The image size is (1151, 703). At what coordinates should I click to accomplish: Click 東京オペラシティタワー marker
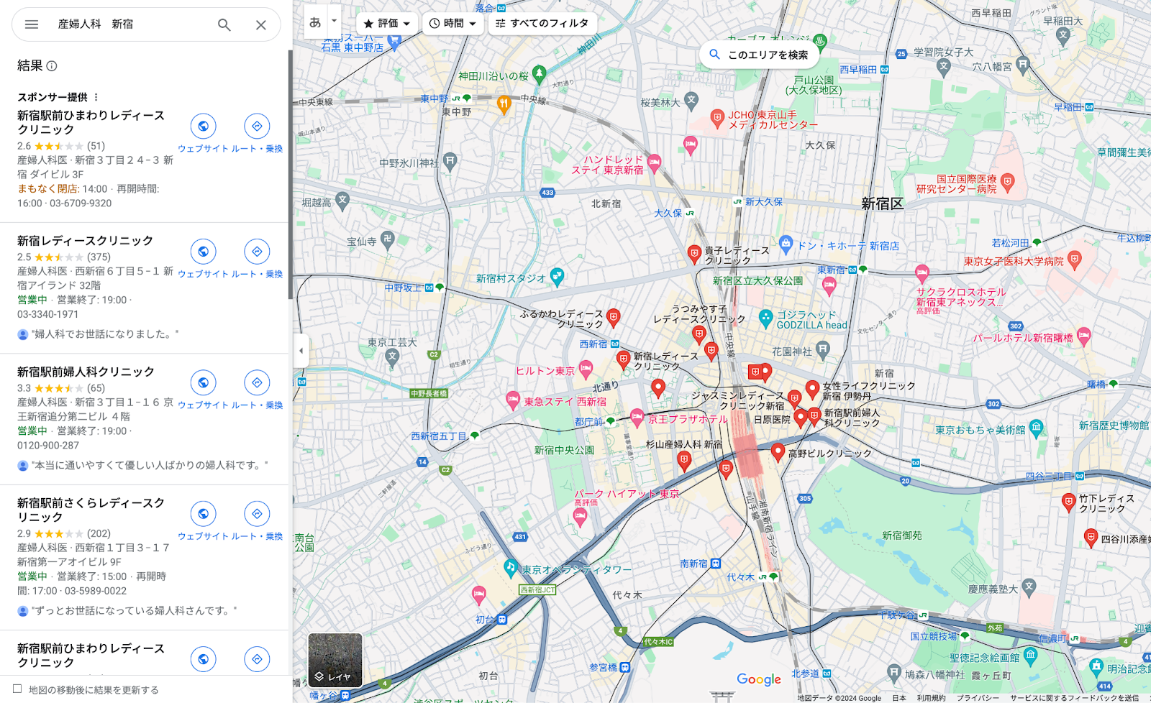click(511, 567)
